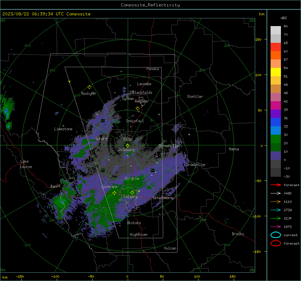301x281 pixels.
Task: Click the Banff label on the map
Action: click(55, 186)
